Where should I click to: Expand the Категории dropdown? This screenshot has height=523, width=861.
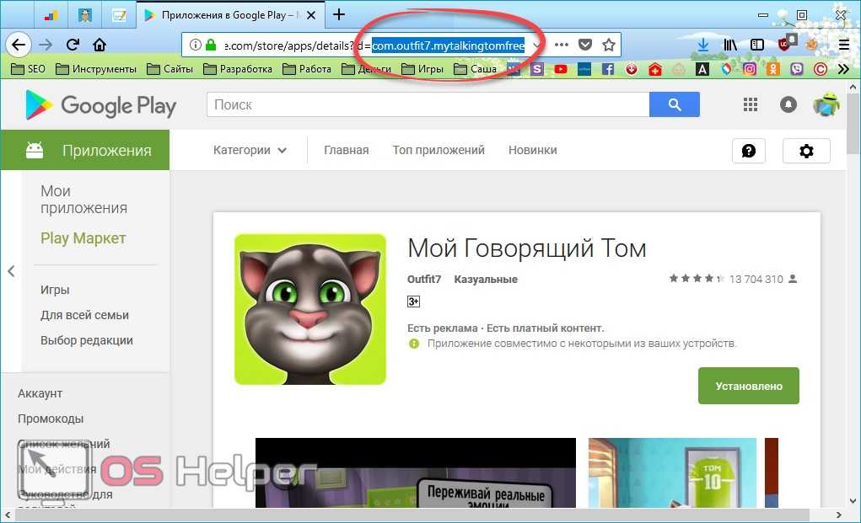250,151
